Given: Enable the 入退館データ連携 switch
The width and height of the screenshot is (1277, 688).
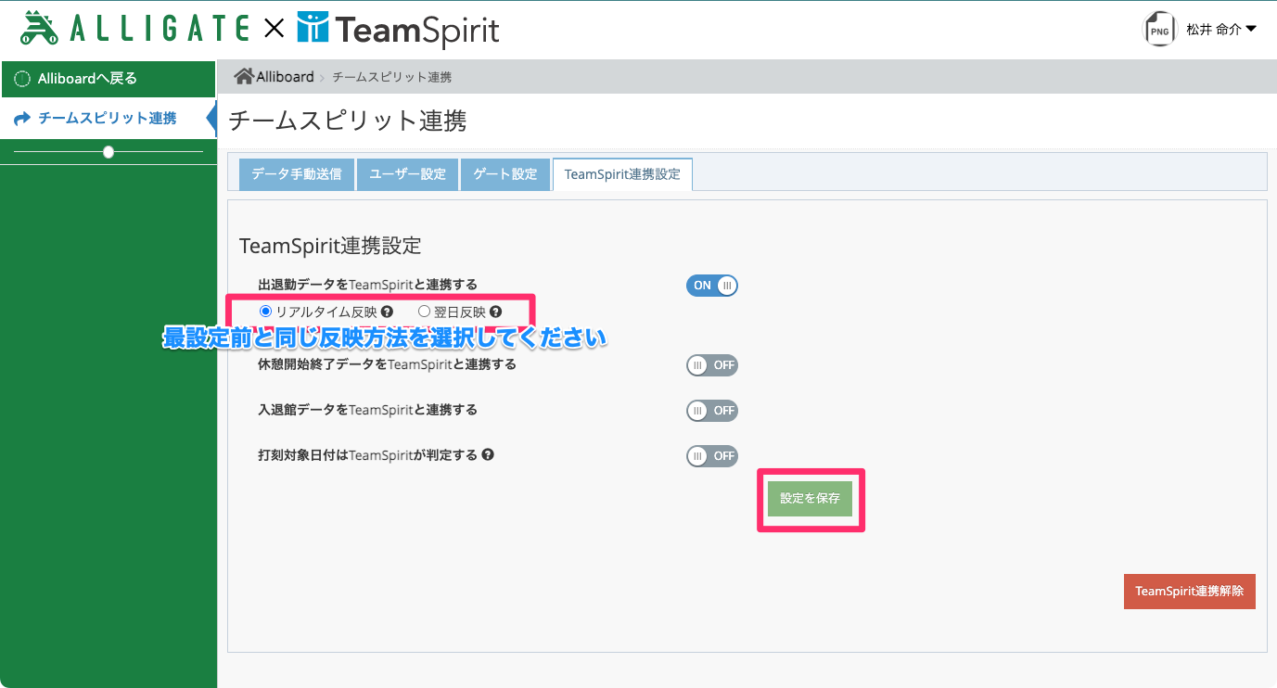Looking at the screenshot, I should (x=712, y=410).
